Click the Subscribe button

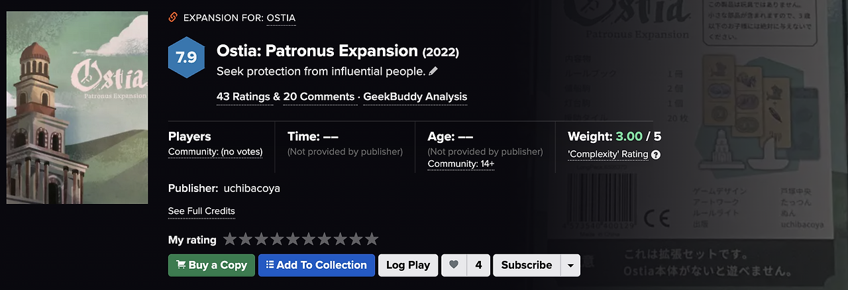pos(527,265)
